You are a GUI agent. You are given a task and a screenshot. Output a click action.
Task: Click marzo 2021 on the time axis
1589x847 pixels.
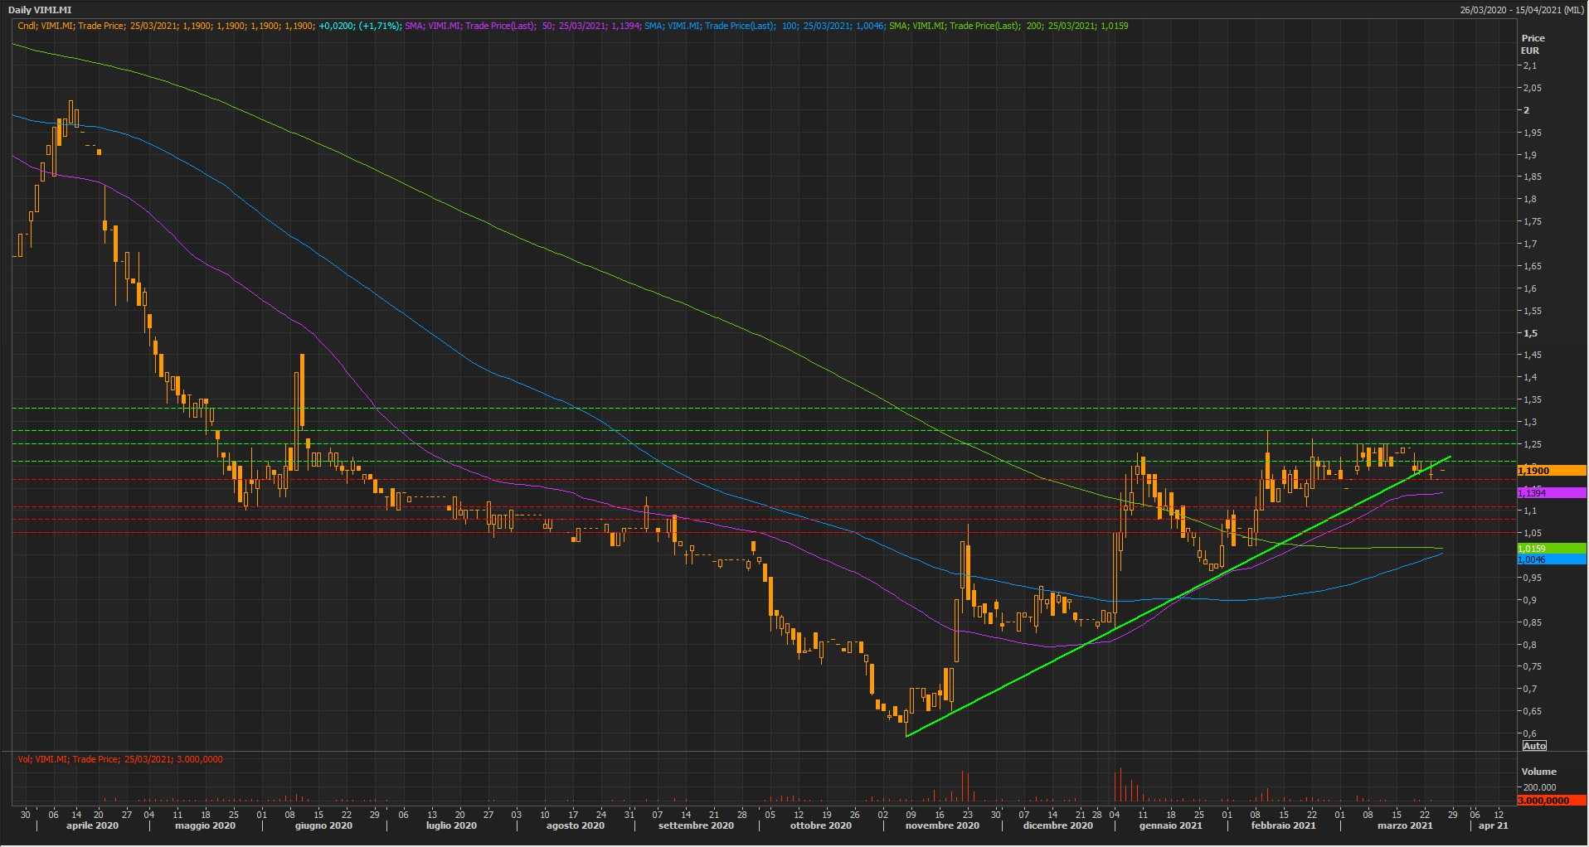coord(1405,825)
